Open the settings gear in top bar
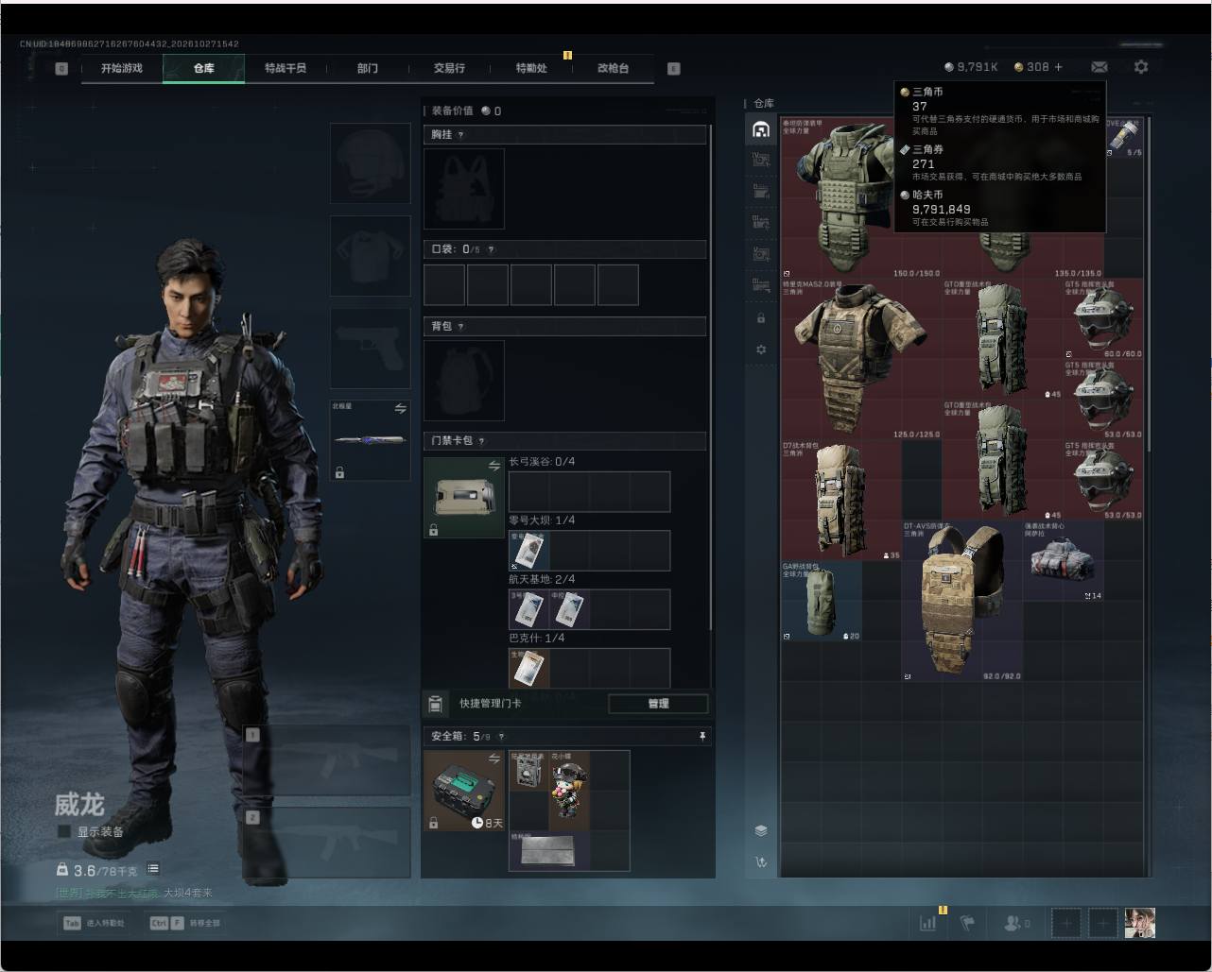Screen dimensions: 1212x972 pyautogui.click(x=1141, y=67)
